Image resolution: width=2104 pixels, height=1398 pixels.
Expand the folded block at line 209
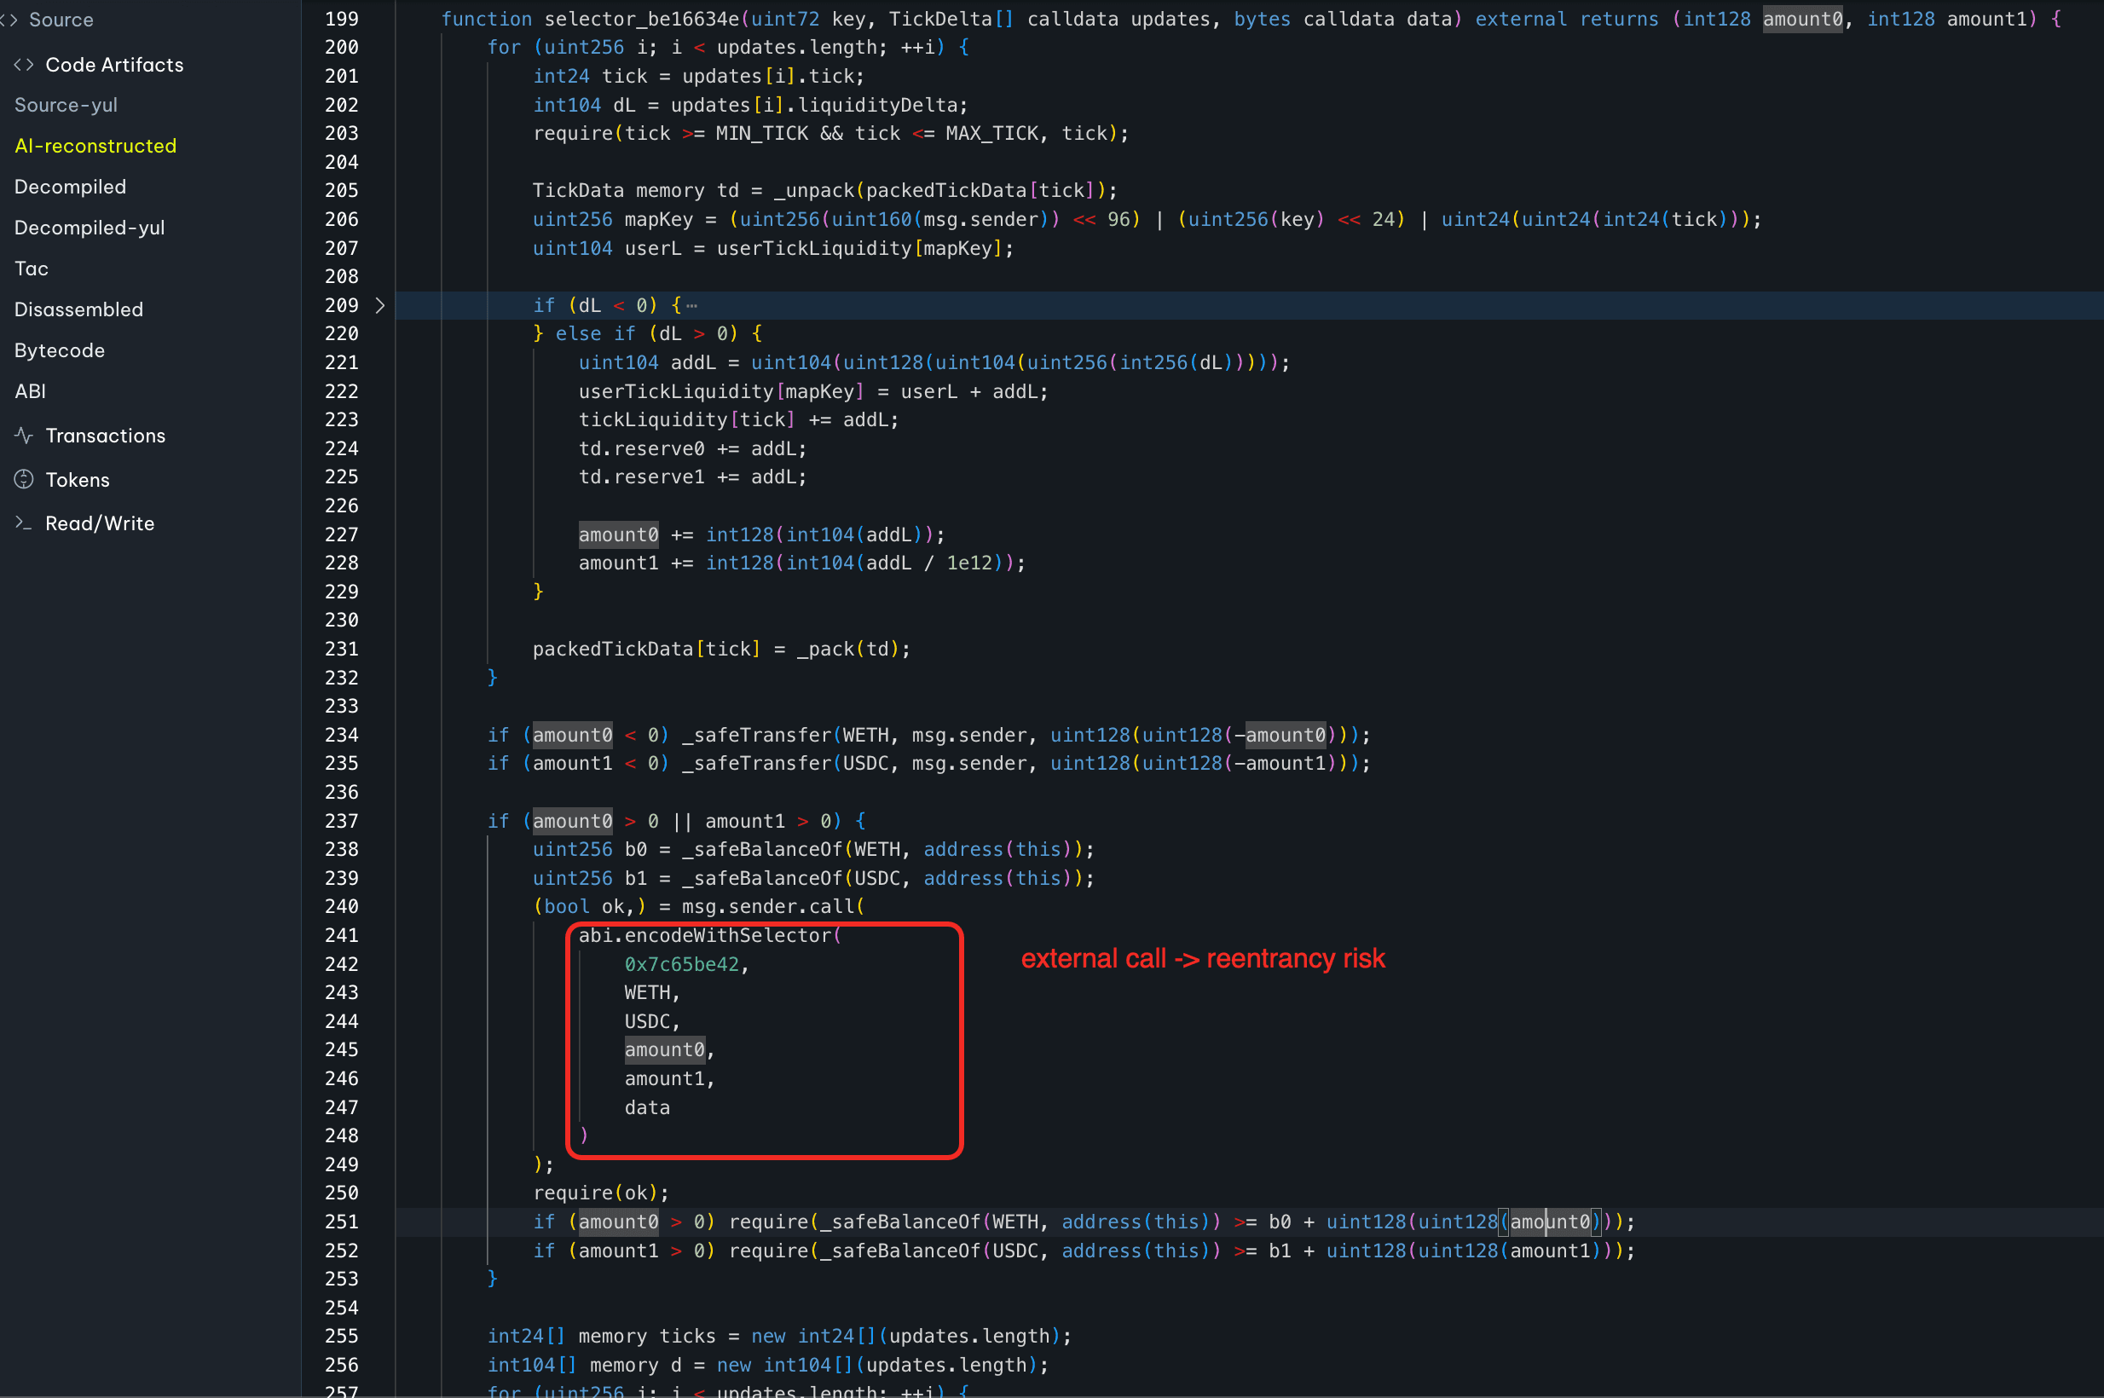click(x=379, y=306)
